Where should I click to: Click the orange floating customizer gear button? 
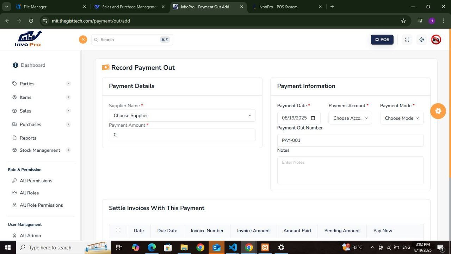pyautogui.click(x=438, y=111)
